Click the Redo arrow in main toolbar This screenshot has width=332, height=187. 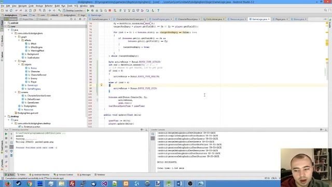click(21, 10)
